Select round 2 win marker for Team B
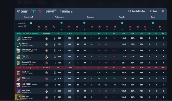The width and height of the screenshot is (172, 101). 39,27
